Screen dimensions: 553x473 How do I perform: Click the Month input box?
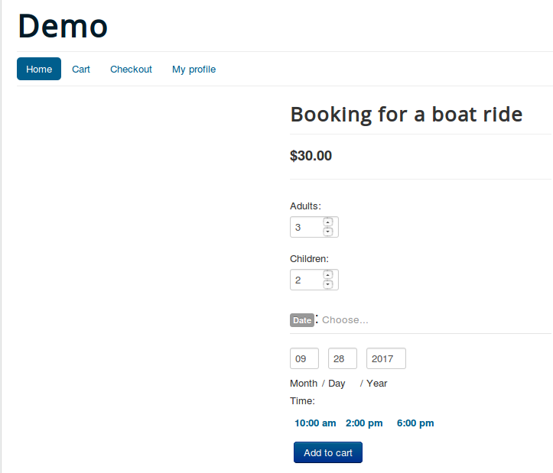[x=304, y=358]
